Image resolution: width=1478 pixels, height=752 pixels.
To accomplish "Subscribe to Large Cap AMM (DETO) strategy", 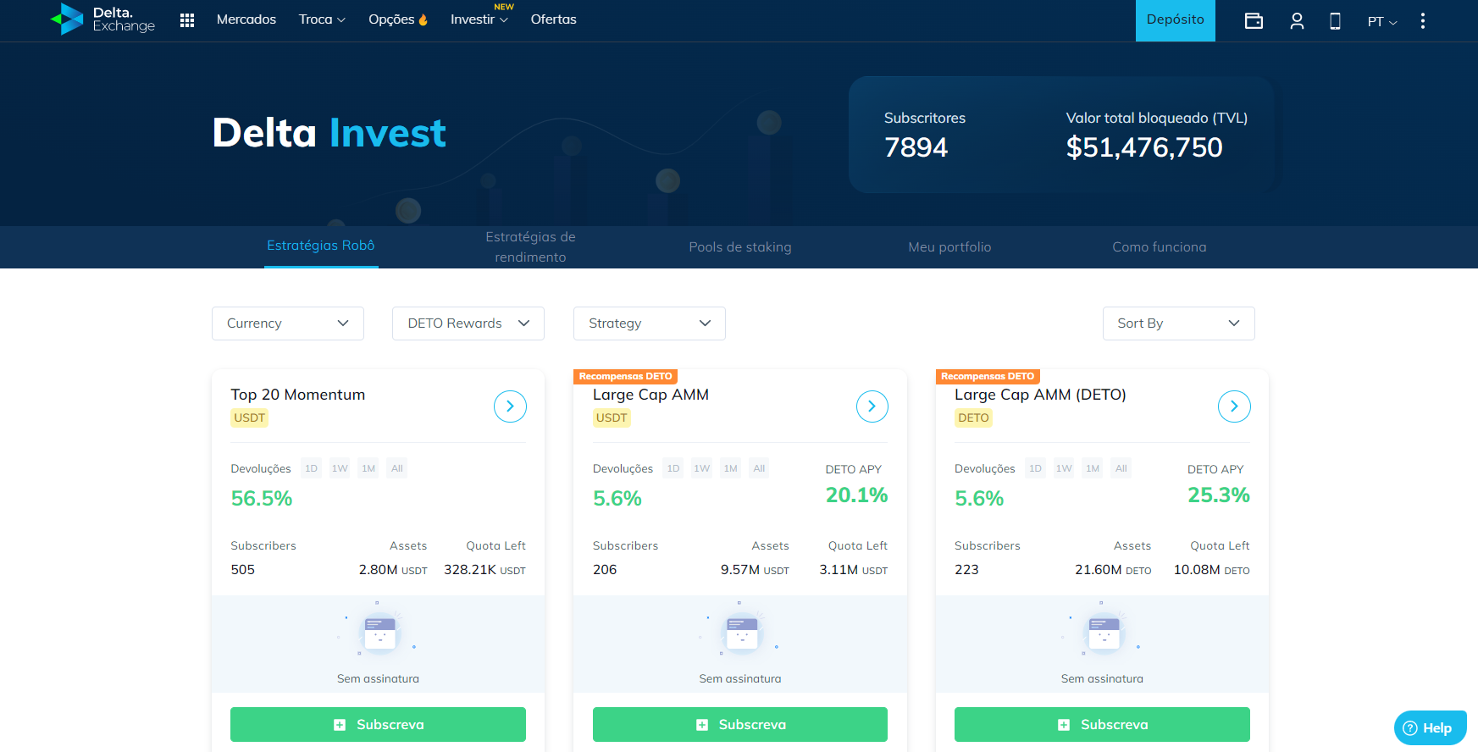I will click(1102, 725).
